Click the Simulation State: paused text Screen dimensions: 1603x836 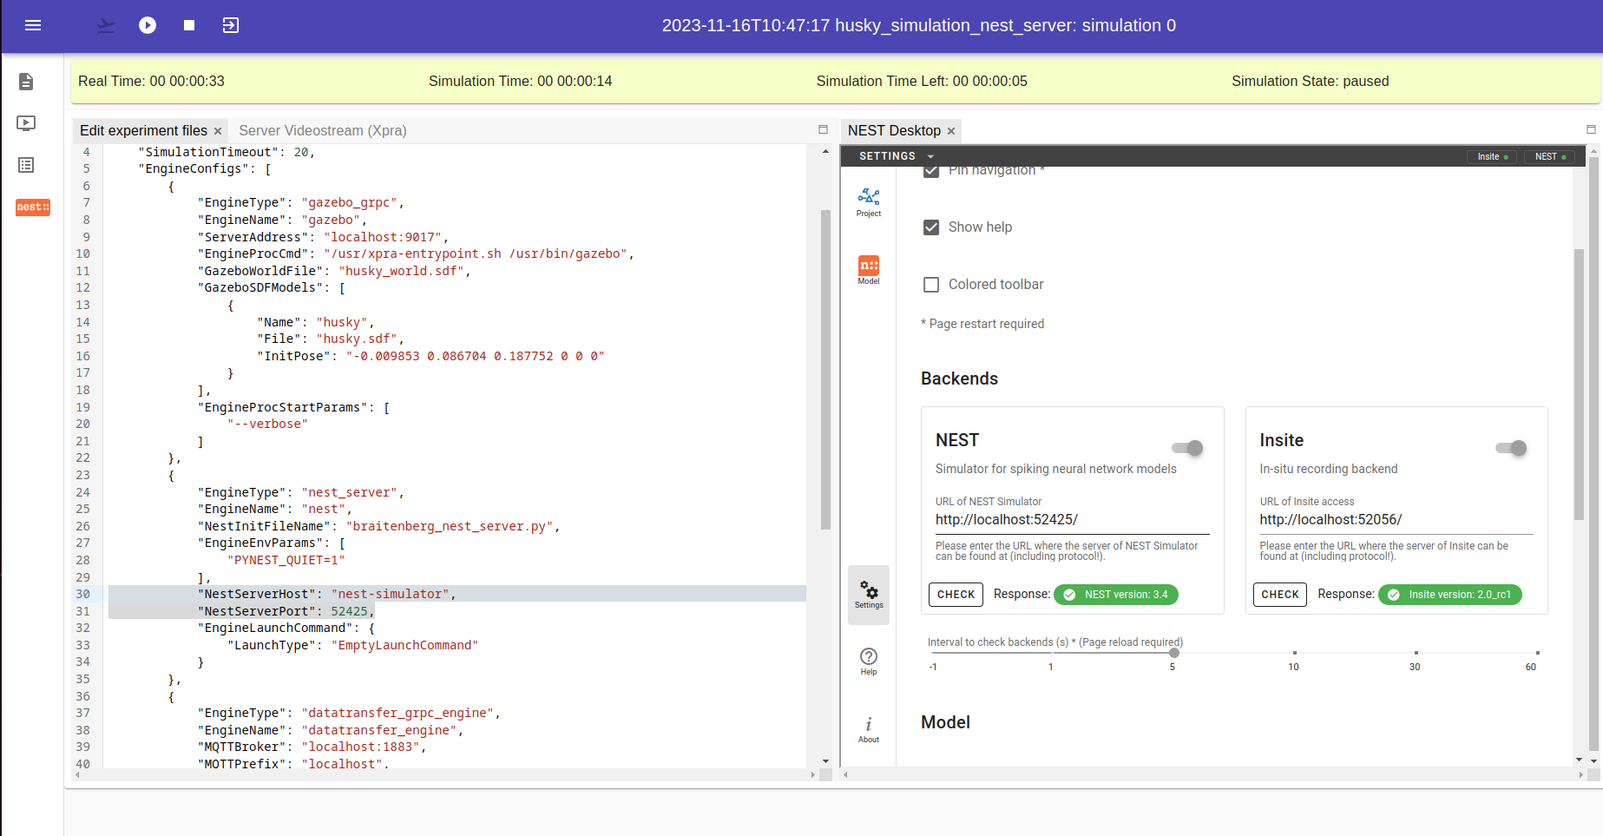[x=1310, y=82]
